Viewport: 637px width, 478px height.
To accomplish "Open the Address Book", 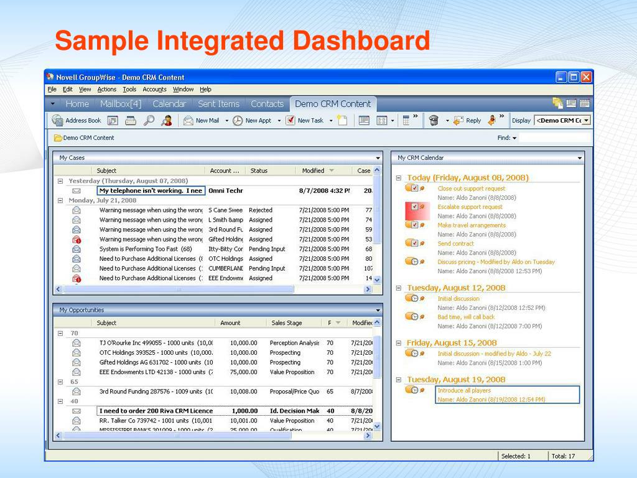I will tap(77, 120).
